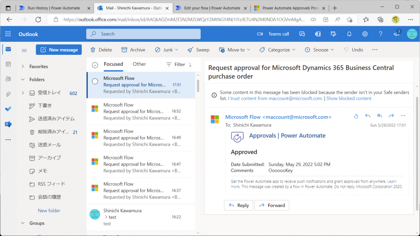420x236 pixels.
Task: Undo the last action
Action: pos(353,49)
